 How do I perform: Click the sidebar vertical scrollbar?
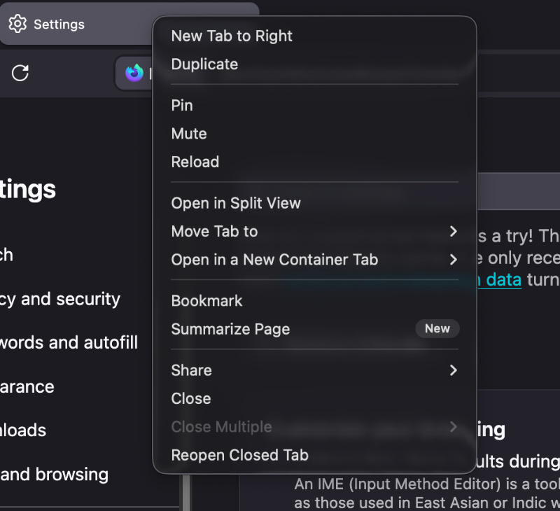point(186,493)
